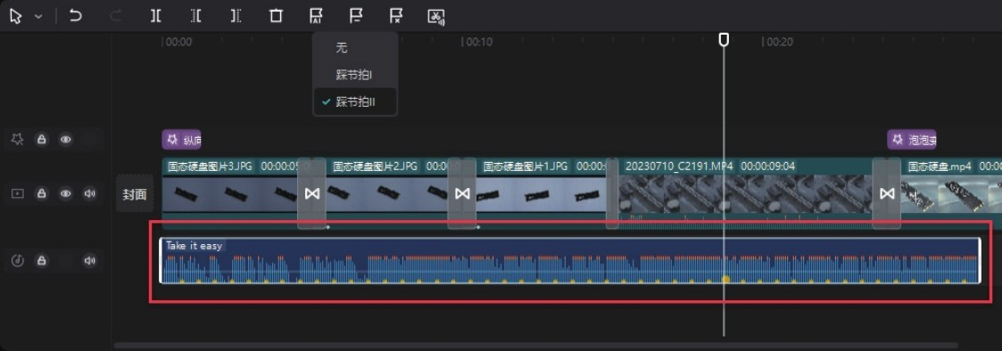Click the add marker flag icon
1002x351 pixels.
tap(356, 16)
